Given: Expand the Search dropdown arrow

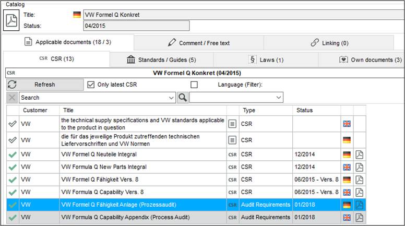Looking at the screenshot, I should tap(172, 98).
